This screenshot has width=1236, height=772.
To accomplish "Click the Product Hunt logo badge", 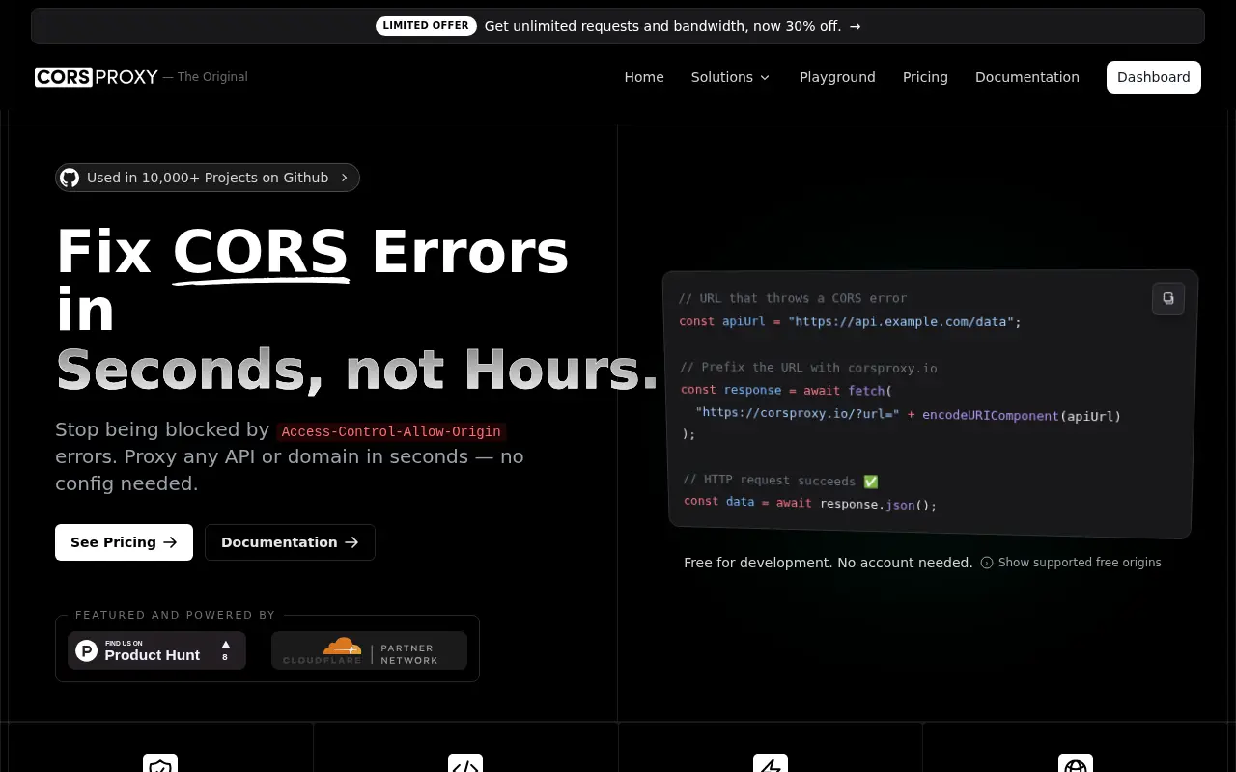I will click(x=156, y=650).
